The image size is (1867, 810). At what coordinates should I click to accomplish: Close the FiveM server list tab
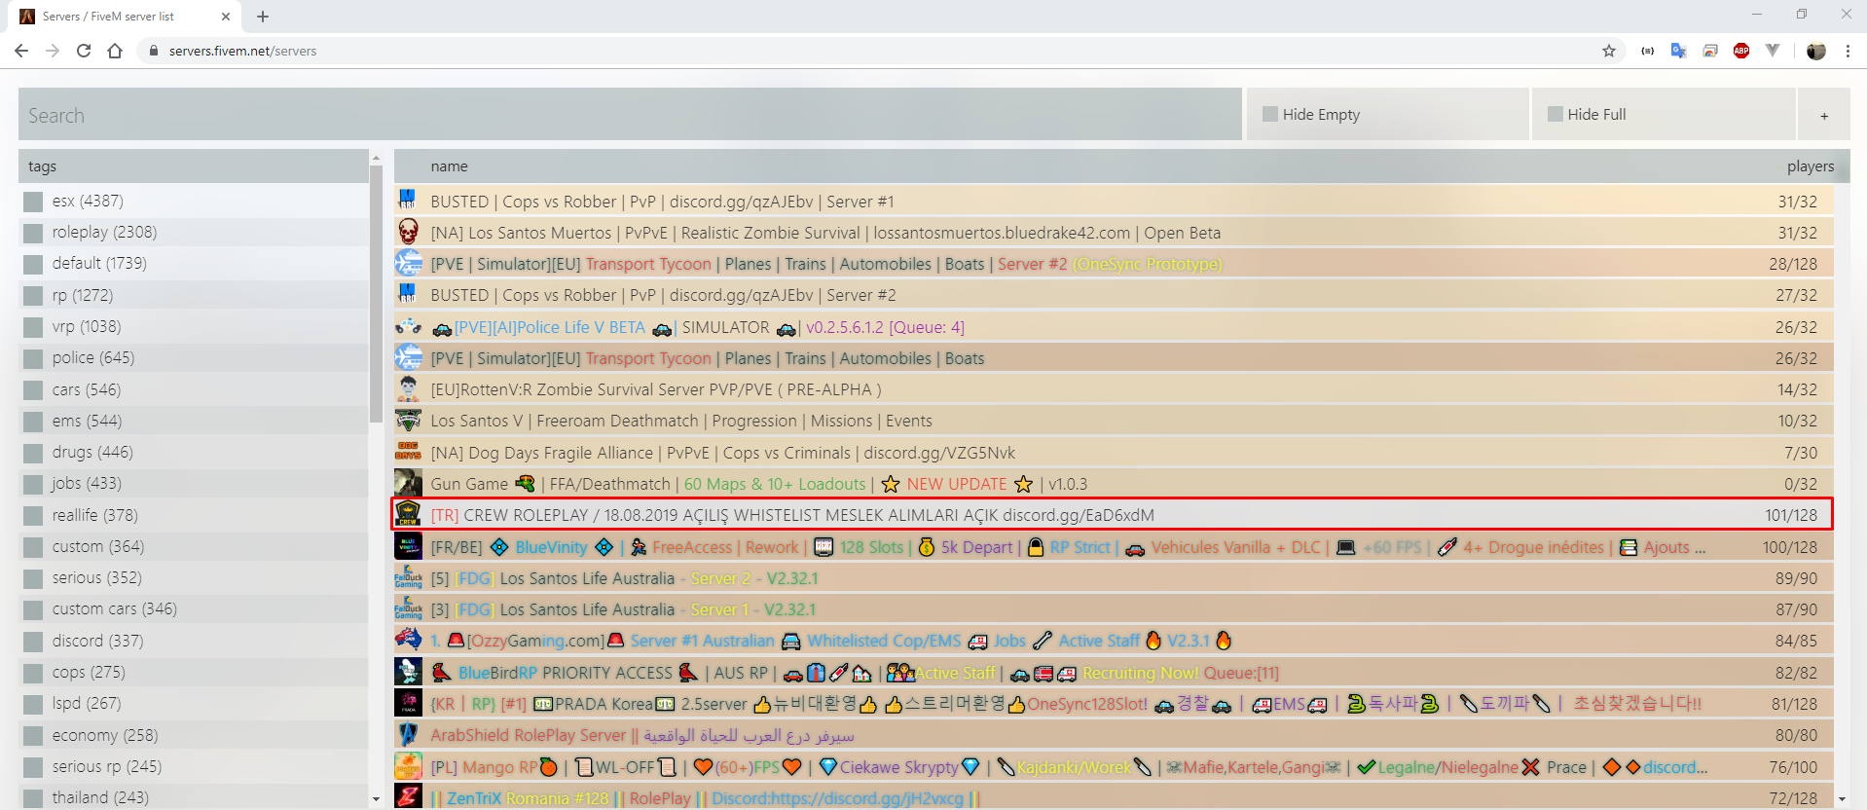pos(226,17)
